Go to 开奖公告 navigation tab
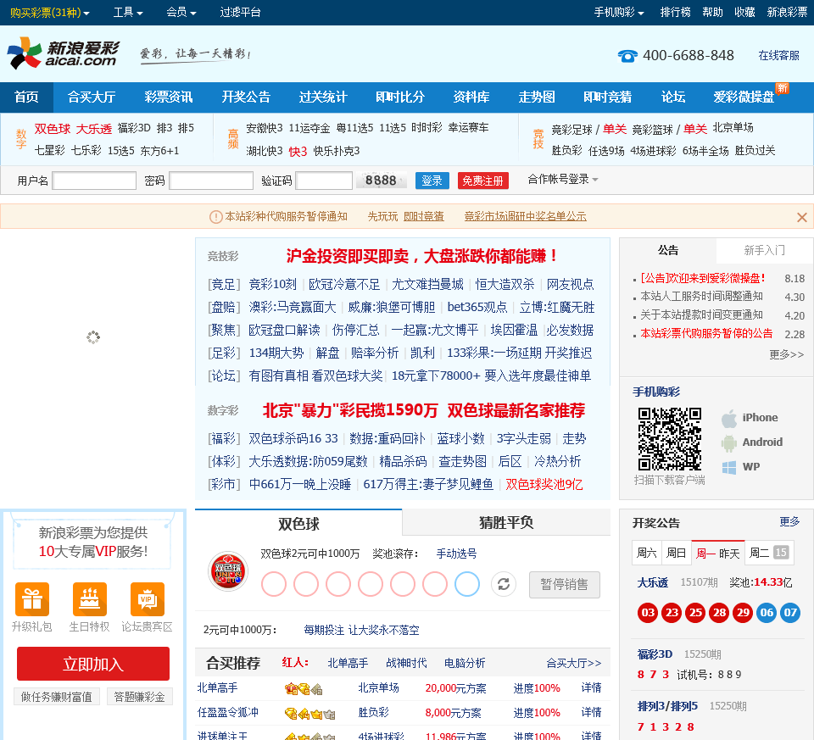 click(x=246, y=97)
